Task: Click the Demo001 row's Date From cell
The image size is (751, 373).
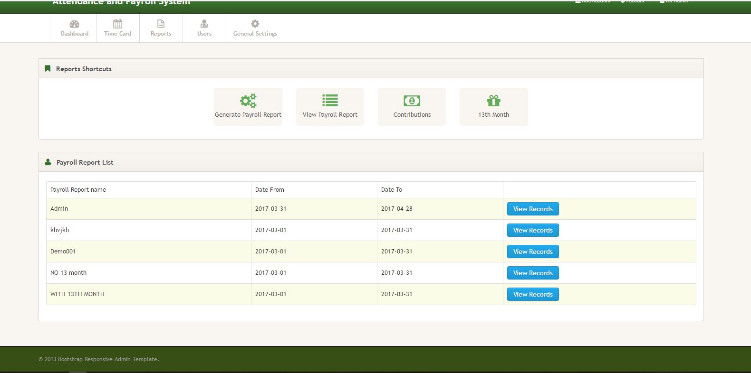Action: (314, 252)
